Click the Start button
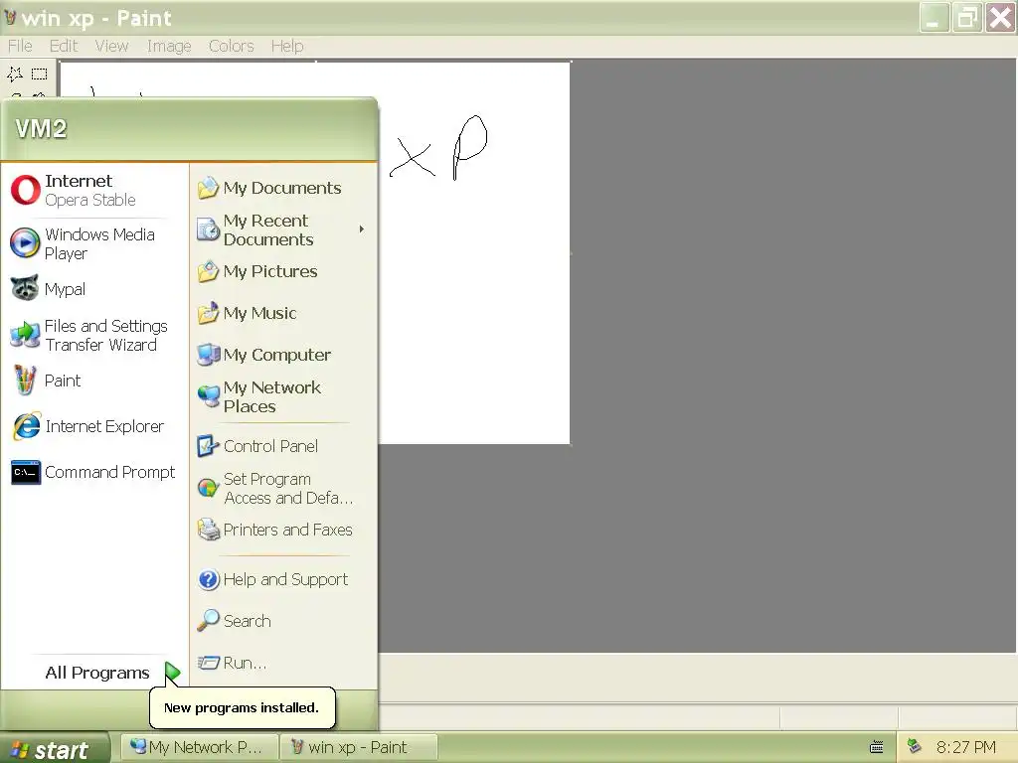Screen dimensions: 1018x763 click(54, 749)
